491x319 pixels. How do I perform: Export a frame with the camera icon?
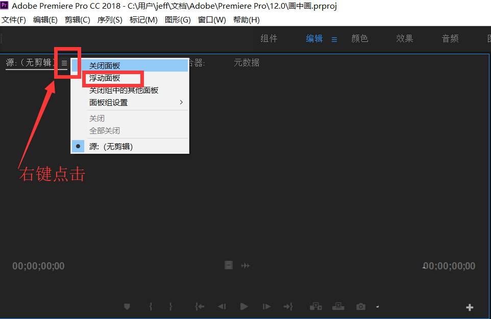coord(360,307)
